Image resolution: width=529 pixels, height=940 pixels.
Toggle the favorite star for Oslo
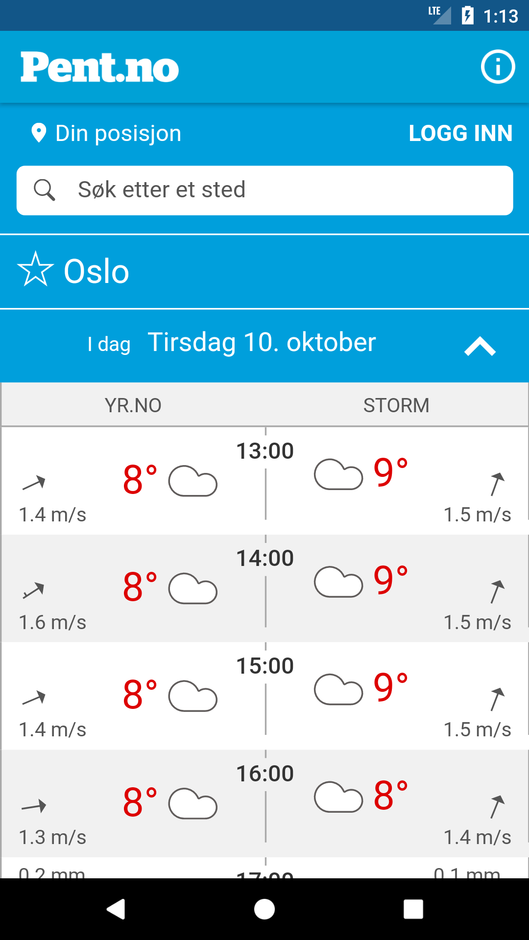[35, 269]
